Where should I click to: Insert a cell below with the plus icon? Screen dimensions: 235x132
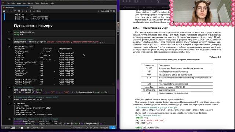(8, 11)
